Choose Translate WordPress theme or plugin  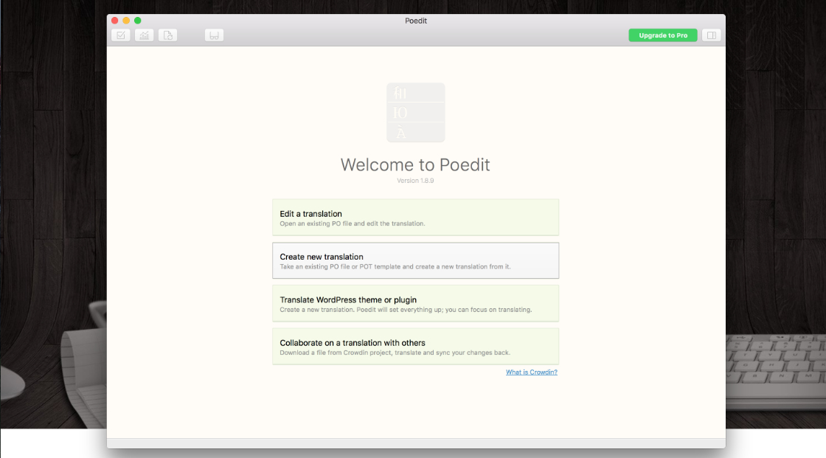pyautogui.click(x=416, y=304)
